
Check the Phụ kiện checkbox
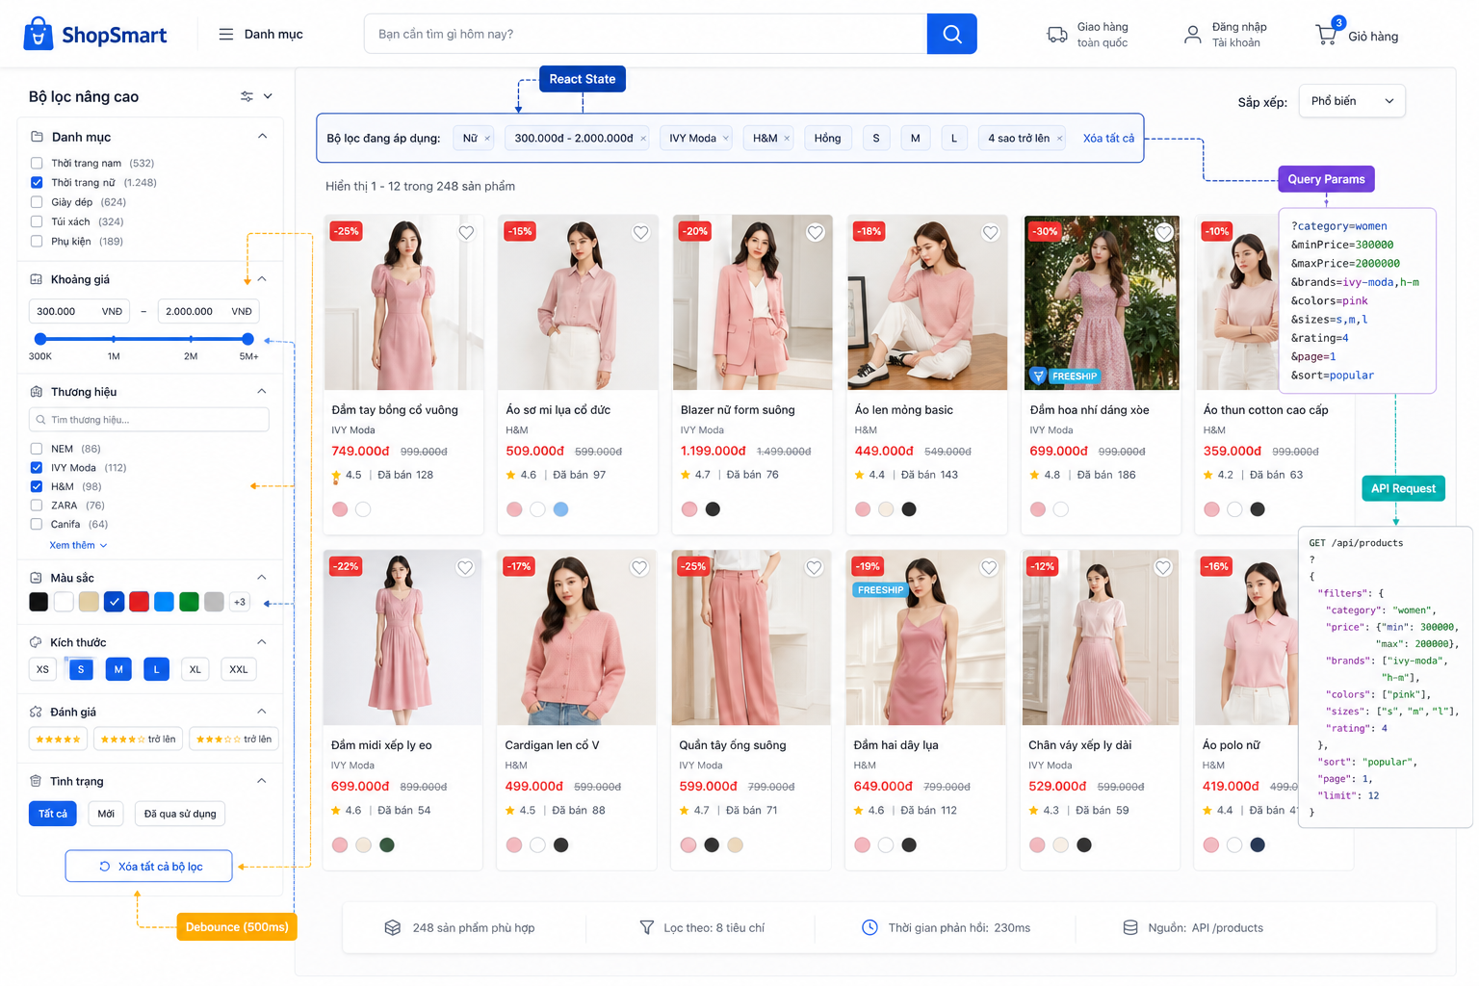(x=37, y=241)
